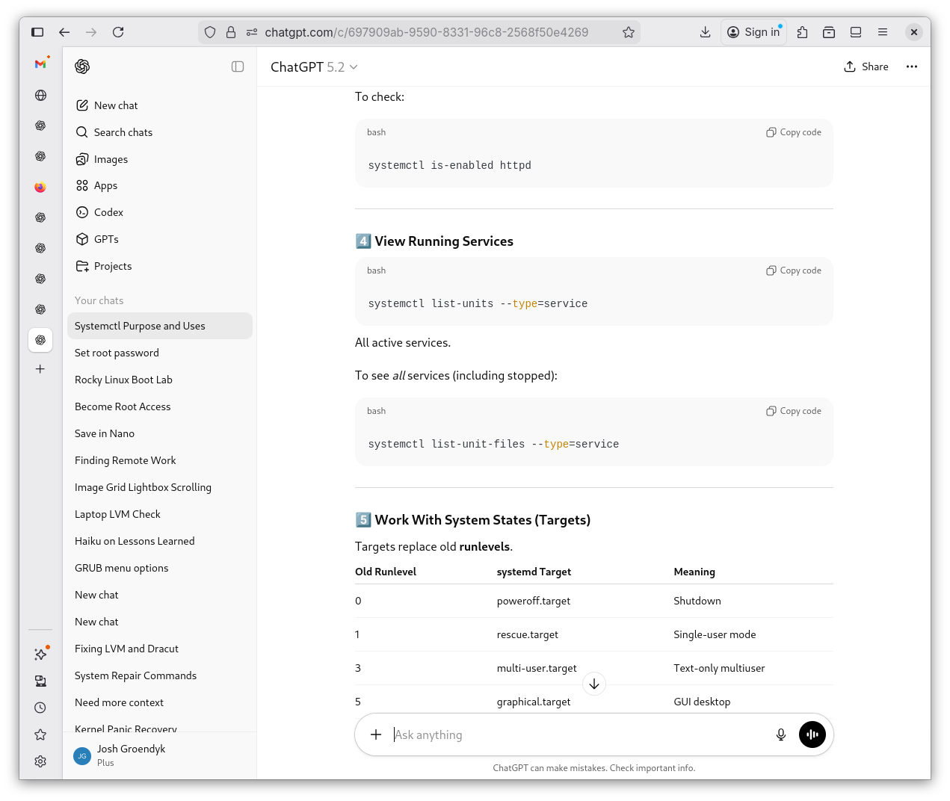Click the microphone dictation icon
Image resolution: width=950 pixels, height=801 pixels.
coord(780,734)
